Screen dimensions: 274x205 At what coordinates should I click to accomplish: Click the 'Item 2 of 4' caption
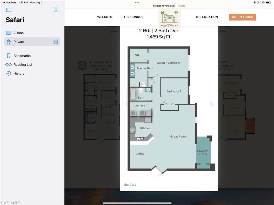[130, 184]
